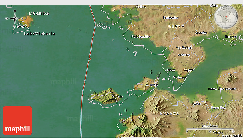Click the Barkowino place label

(171, 17)
